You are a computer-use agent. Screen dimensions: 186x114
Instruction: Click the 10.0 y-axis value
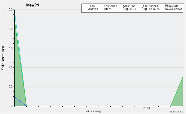[x=10, y=10]
